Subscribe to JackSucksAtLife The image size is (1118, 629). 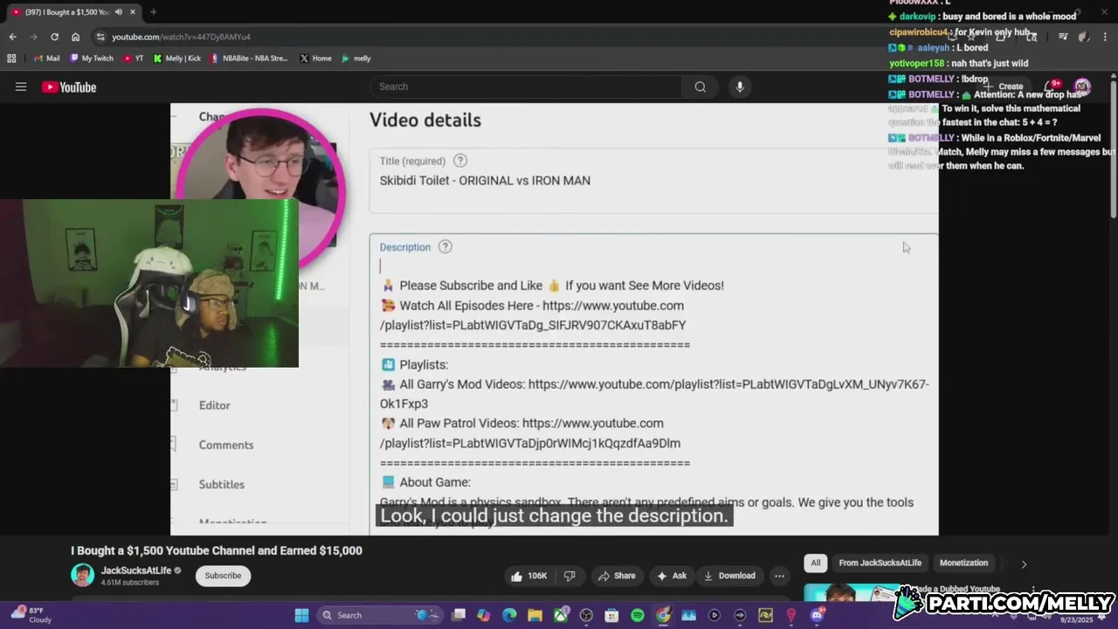tap(223, 576)
